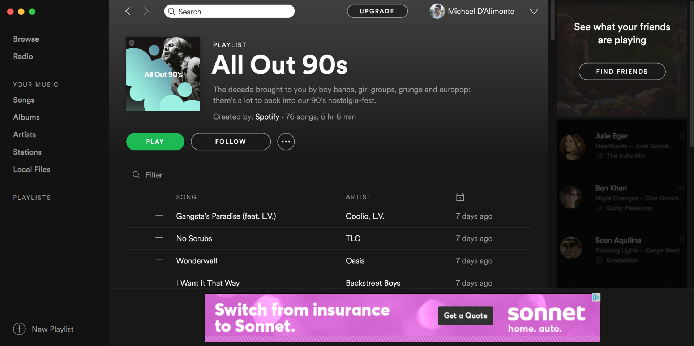Open the account dropdown next to Michael D'Alimonte

pyautogui.click(x=534, y=12)
